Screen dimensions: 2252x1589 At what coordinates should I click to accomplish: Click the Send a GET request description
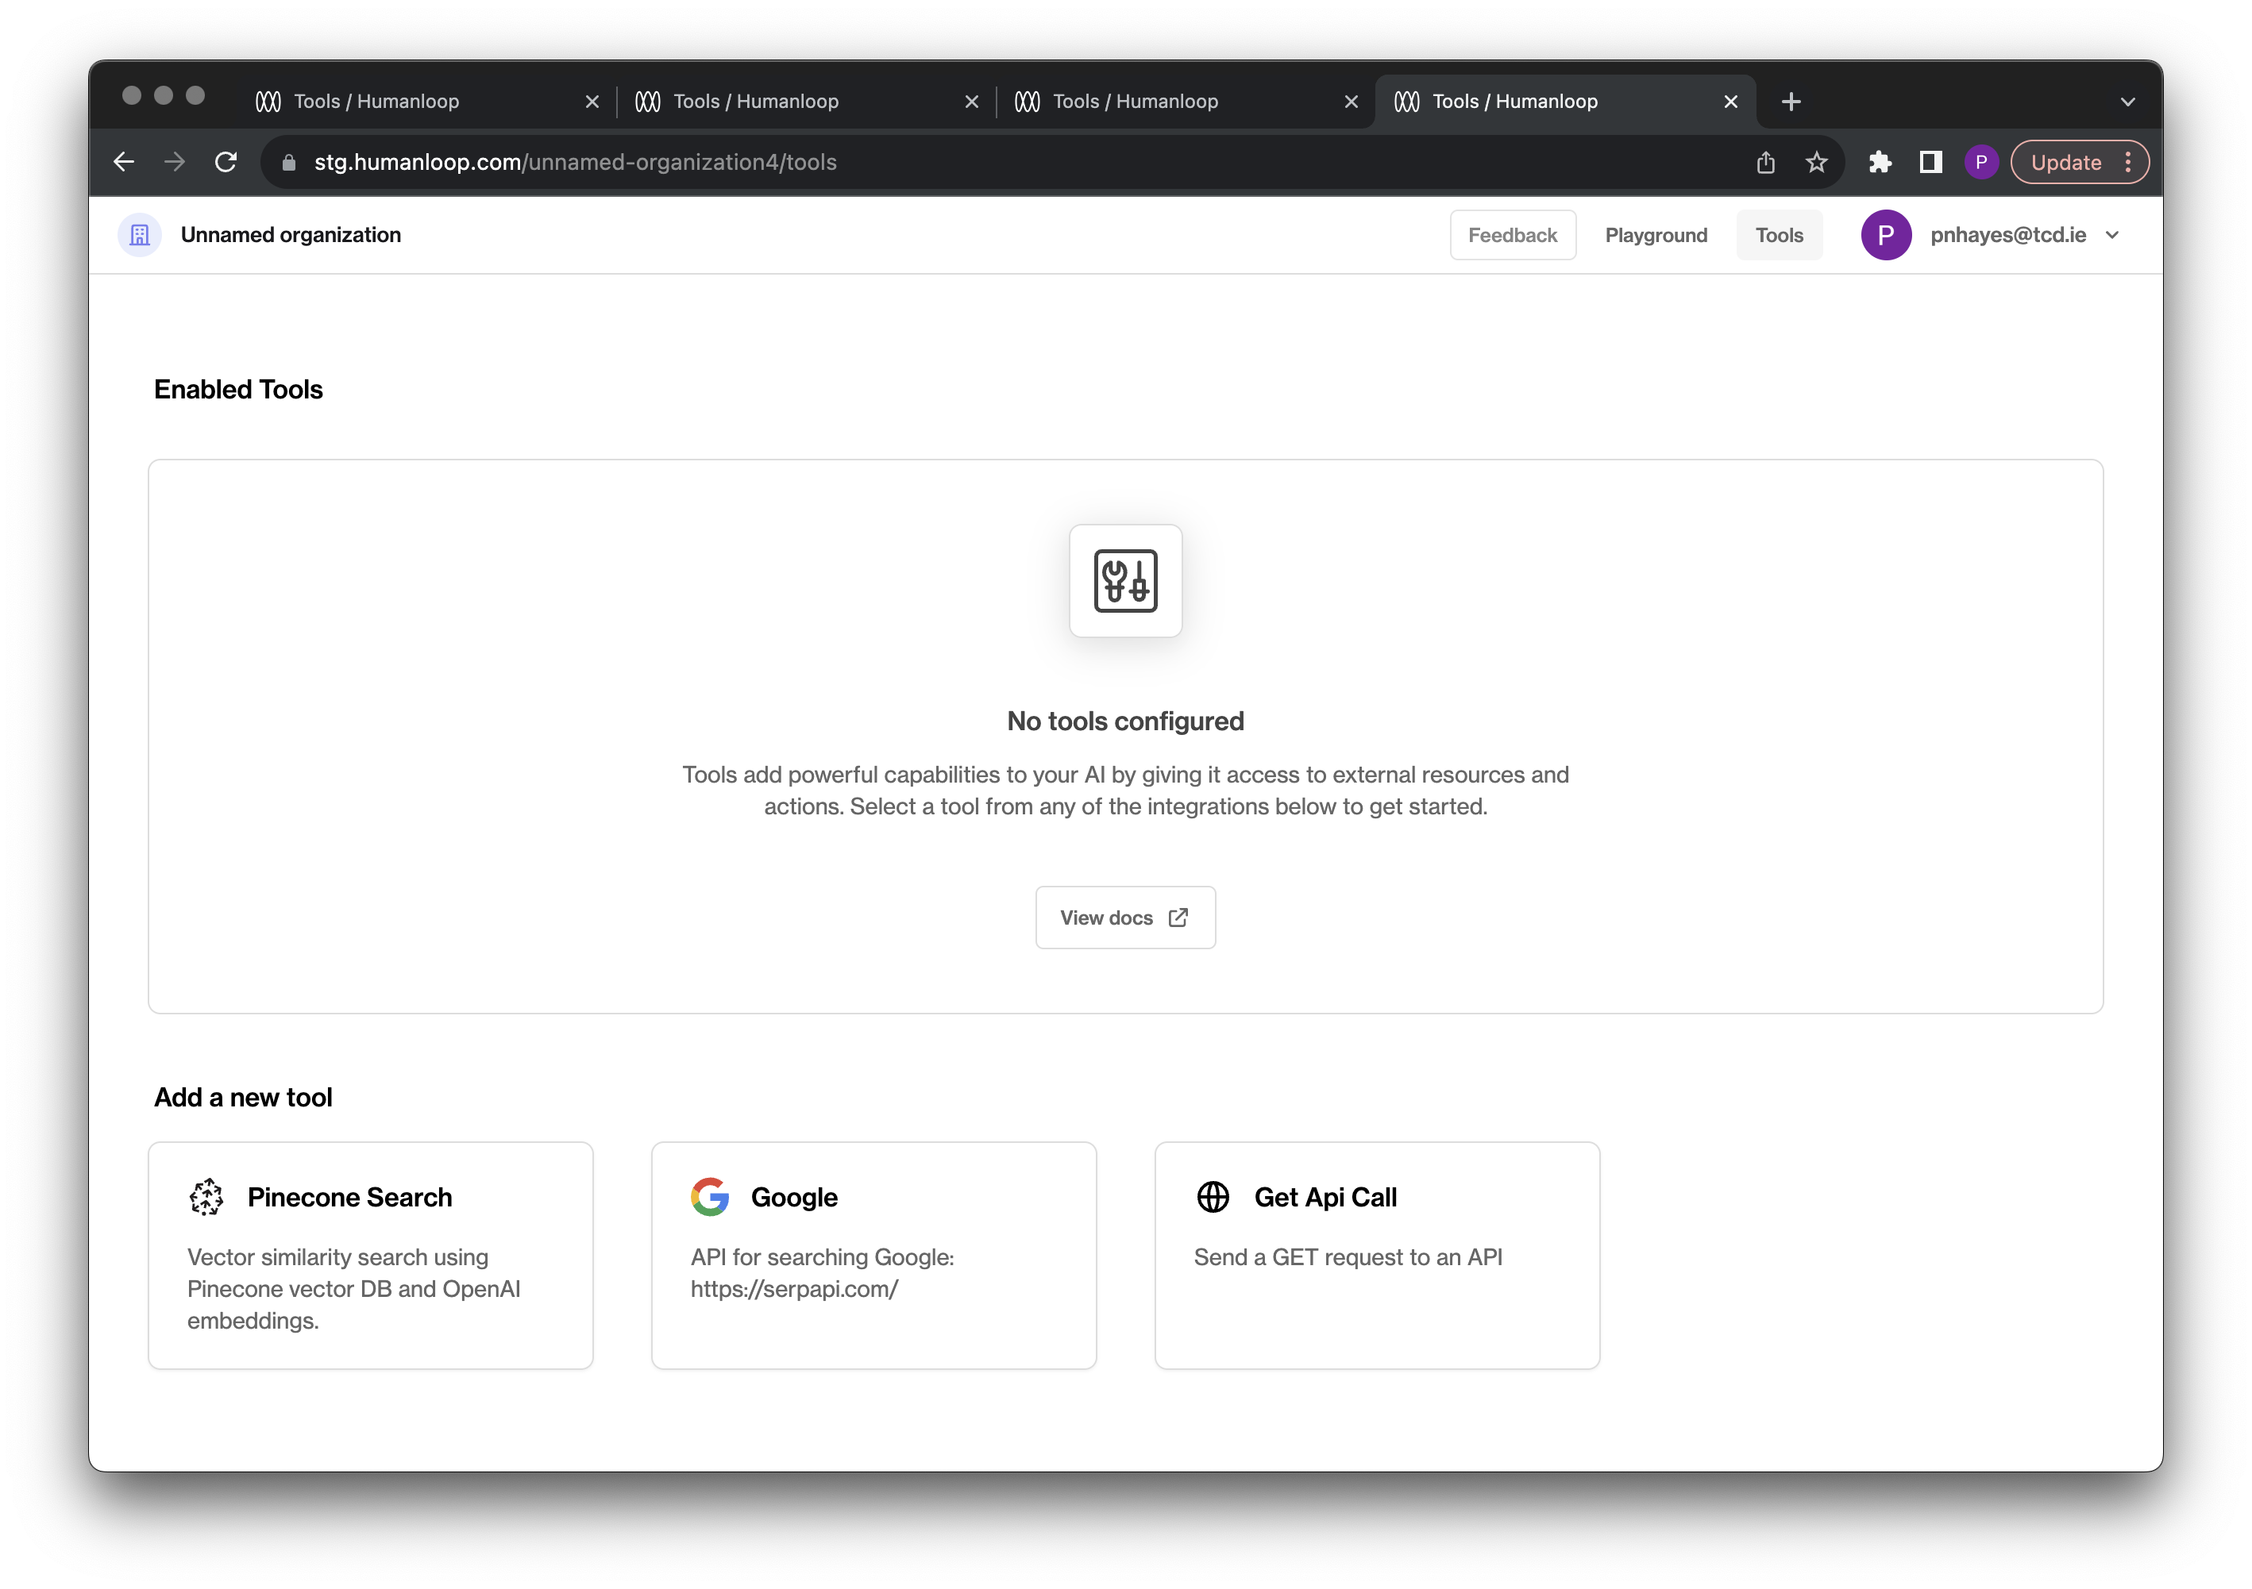coord(1348,1256)
